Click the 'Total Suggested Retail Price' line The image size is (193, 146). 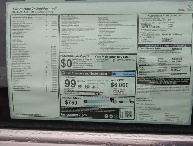point(35,91)
